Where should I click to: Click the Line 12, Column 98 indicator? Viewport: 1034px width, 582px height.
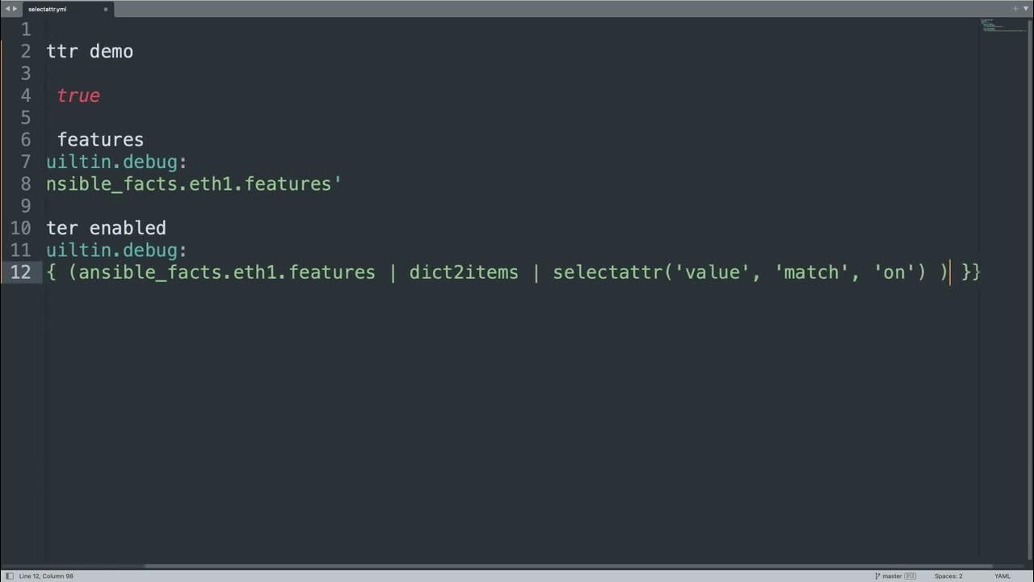pos(46,576)
